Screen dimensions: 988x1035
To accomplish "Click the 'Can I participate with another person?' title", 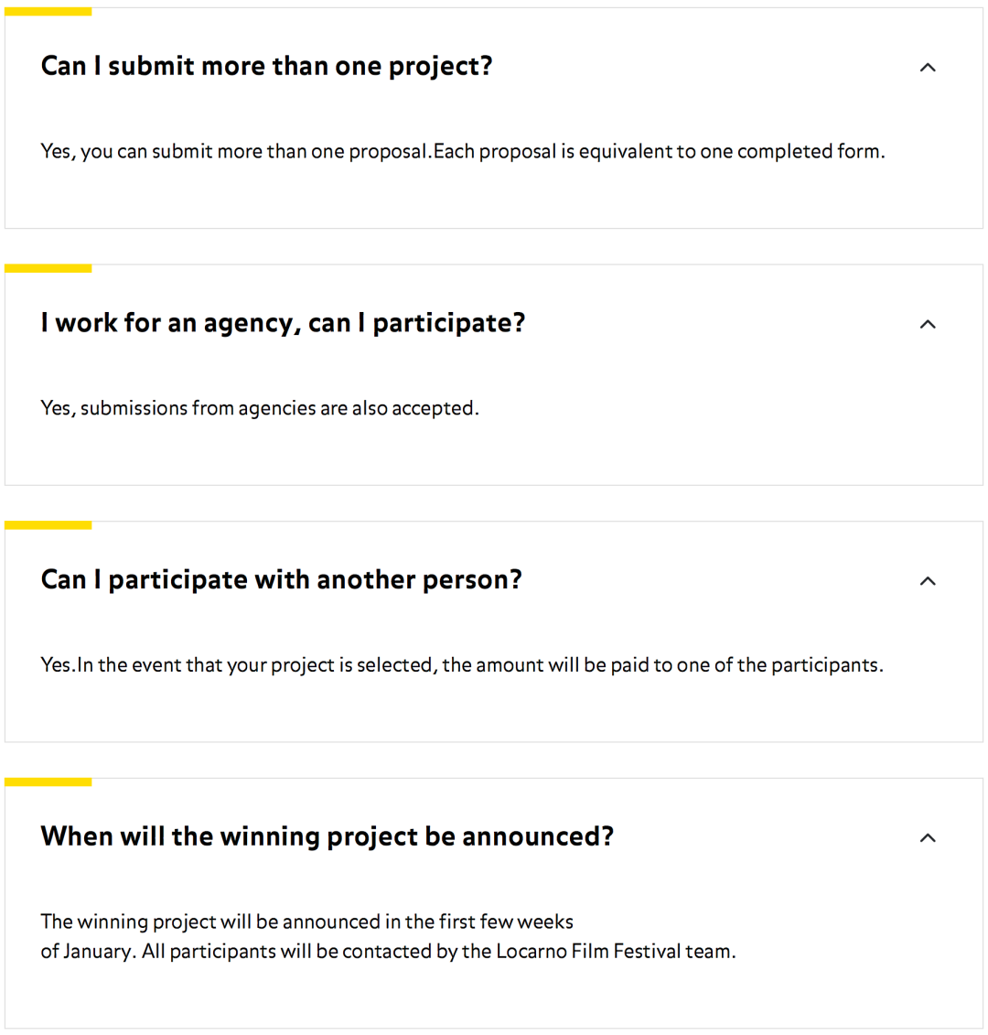I will click(x=281, y=580).
